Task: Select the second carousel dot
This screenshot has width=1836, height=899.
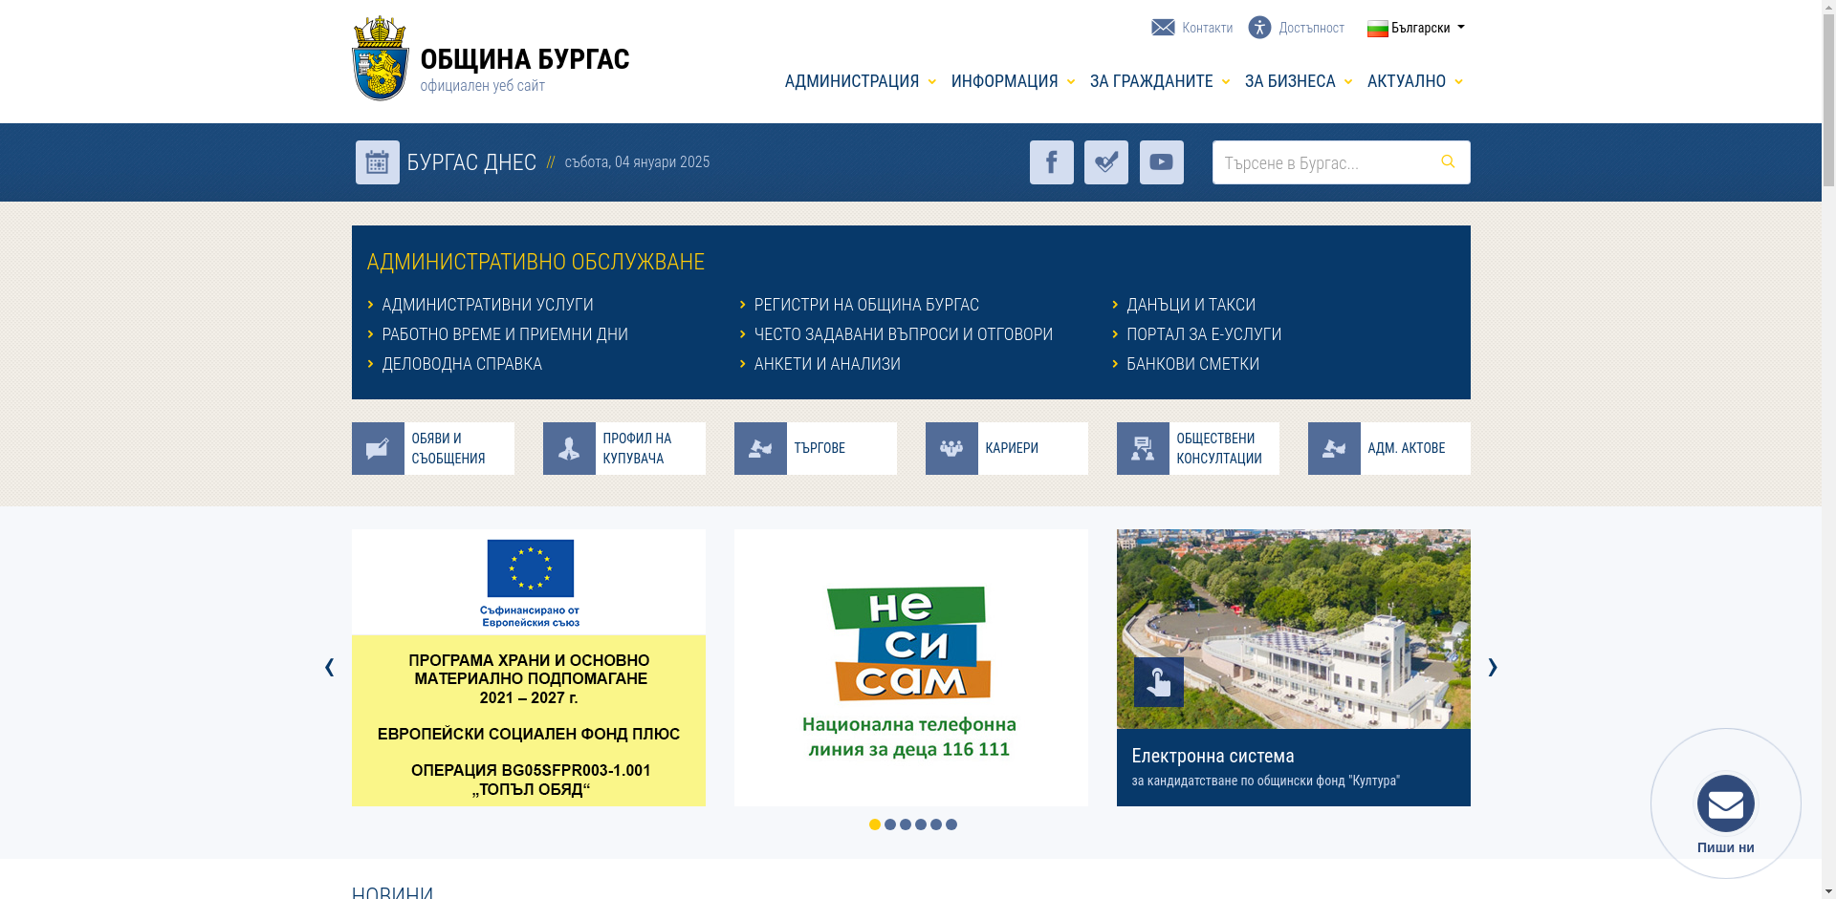Action: (890, 824)
